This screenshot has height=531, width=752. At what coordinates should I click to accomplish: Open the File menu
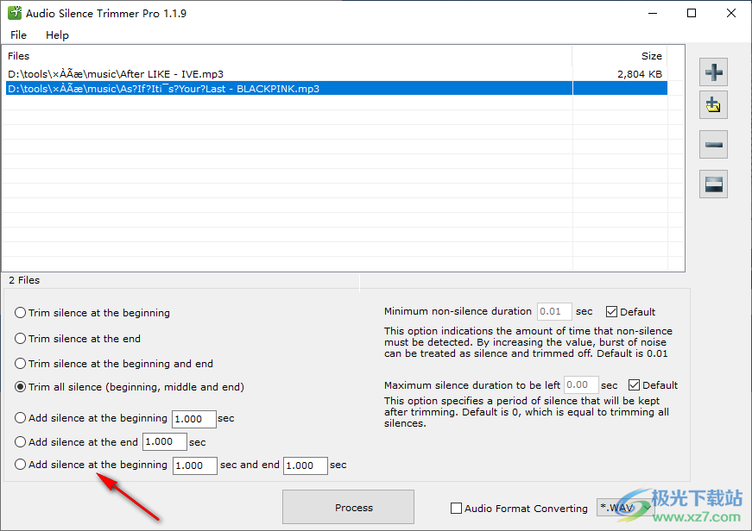18,35
